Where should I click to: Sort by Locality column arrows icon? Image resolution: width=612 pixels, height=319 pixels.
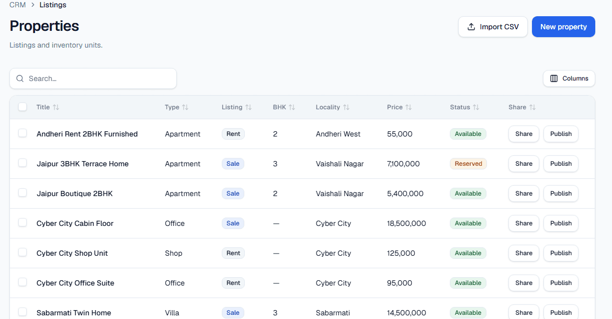click(x=346, y=107)
